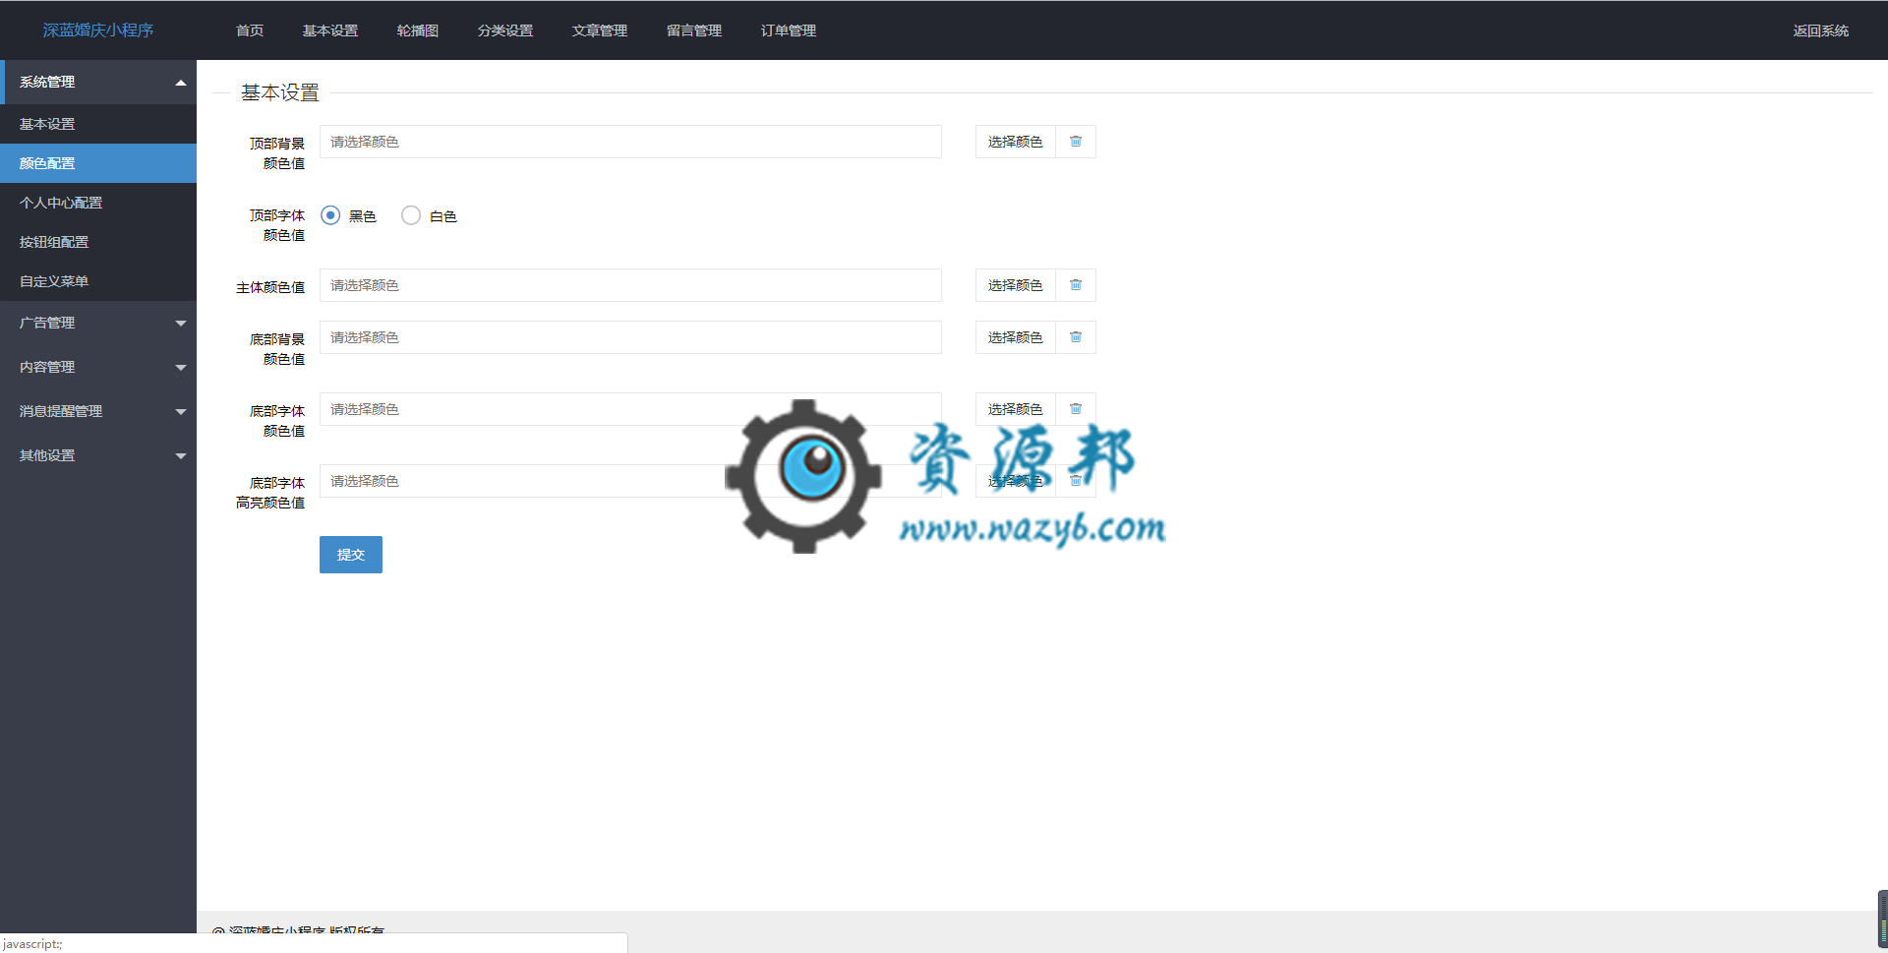Click 返回系统 link at top right
Image resolution: width=1888 pixels, height=953 pixels.
[x=1820, y=30]
